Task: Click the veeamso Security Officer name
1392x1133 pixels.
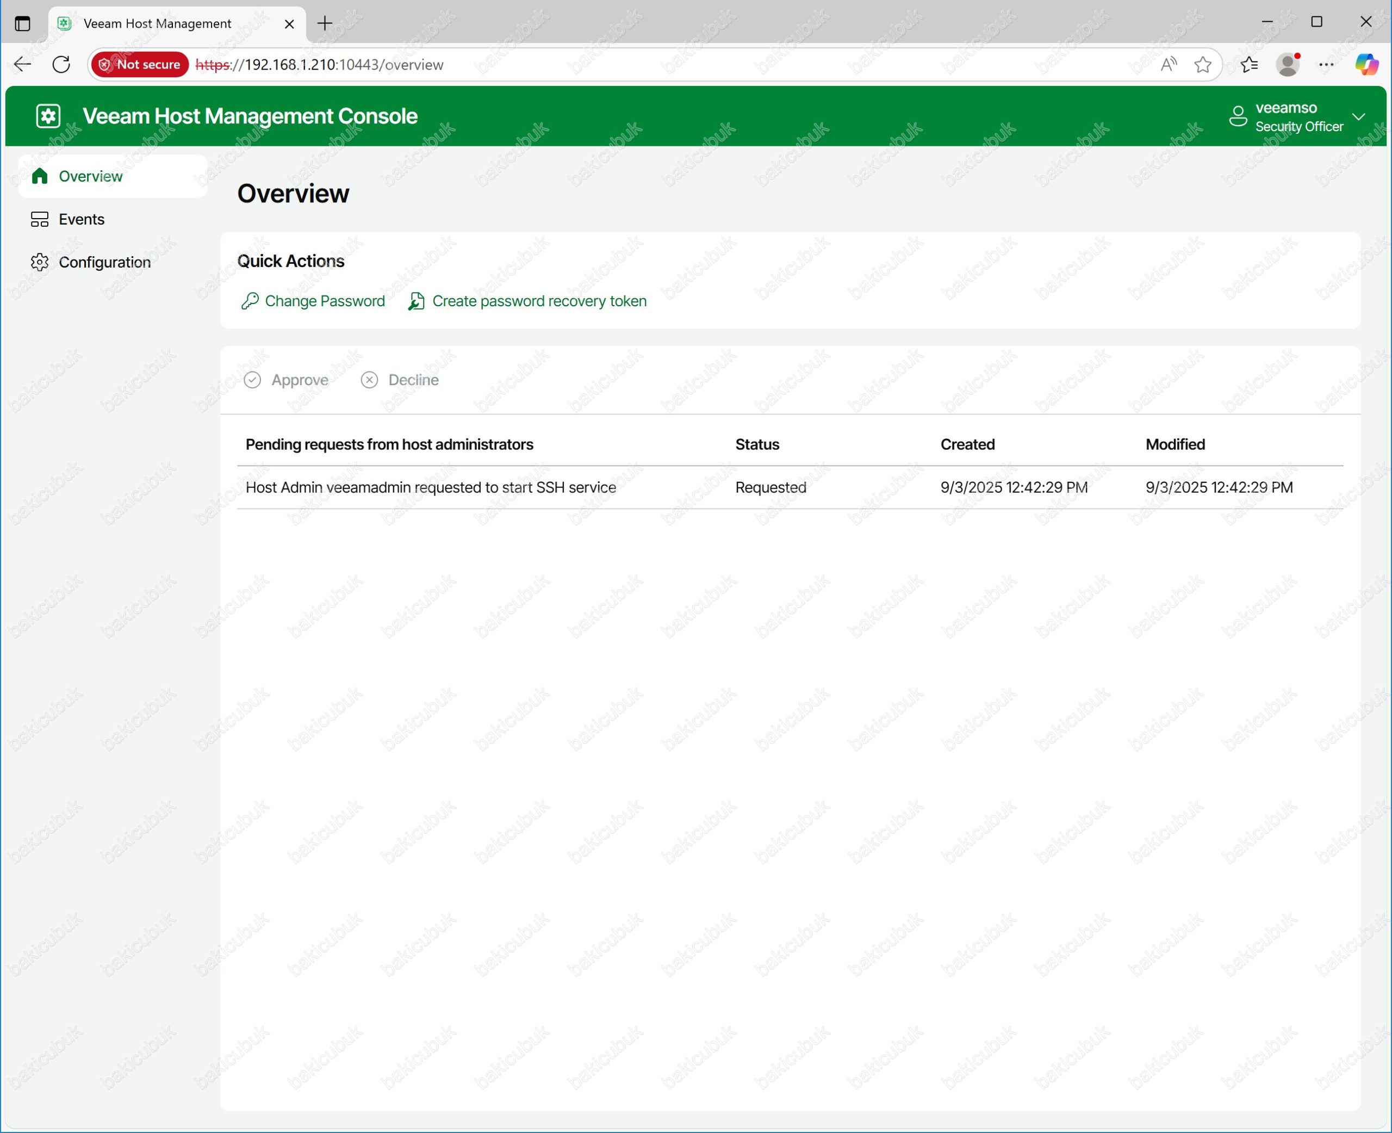Action: [x=1298, y=117]
